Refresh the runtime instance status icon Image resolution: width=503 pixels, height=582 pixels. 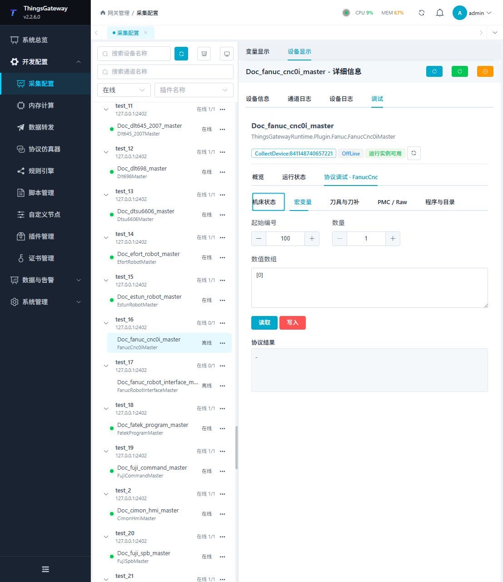413,153
